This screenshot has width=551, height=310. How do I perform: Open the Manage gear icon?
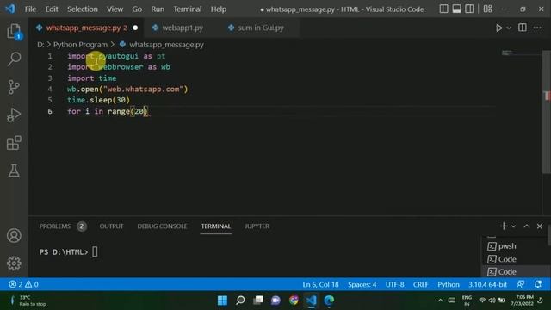click(x=14, y=263)
